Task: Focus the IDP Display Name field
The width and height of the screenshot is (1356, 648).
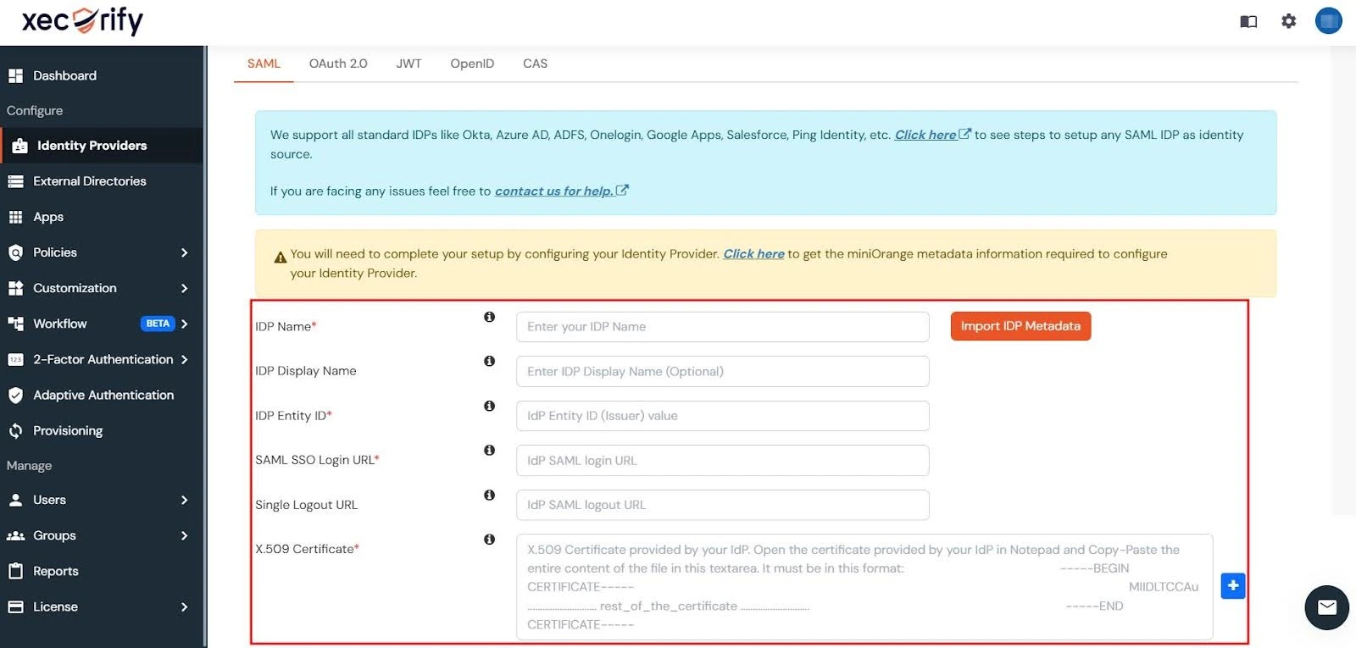Action: pos(722,371)
